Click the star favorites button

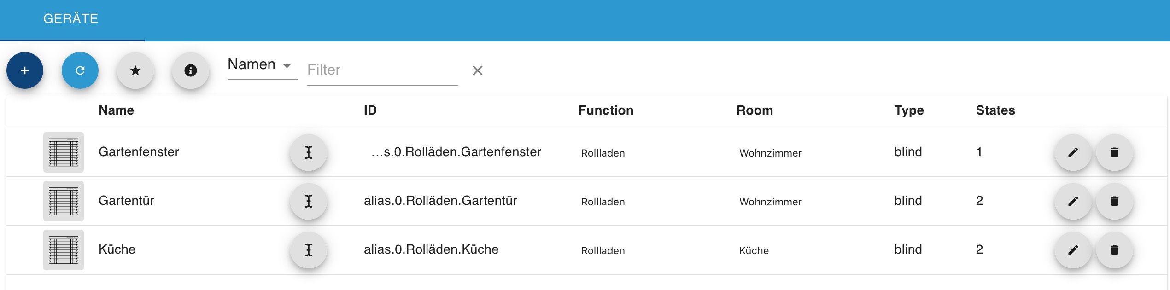click(135, 70)
